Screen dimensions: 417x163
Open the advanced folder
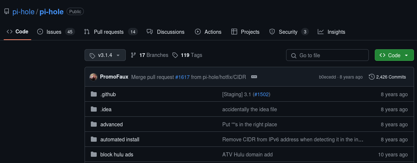[111, 124]
